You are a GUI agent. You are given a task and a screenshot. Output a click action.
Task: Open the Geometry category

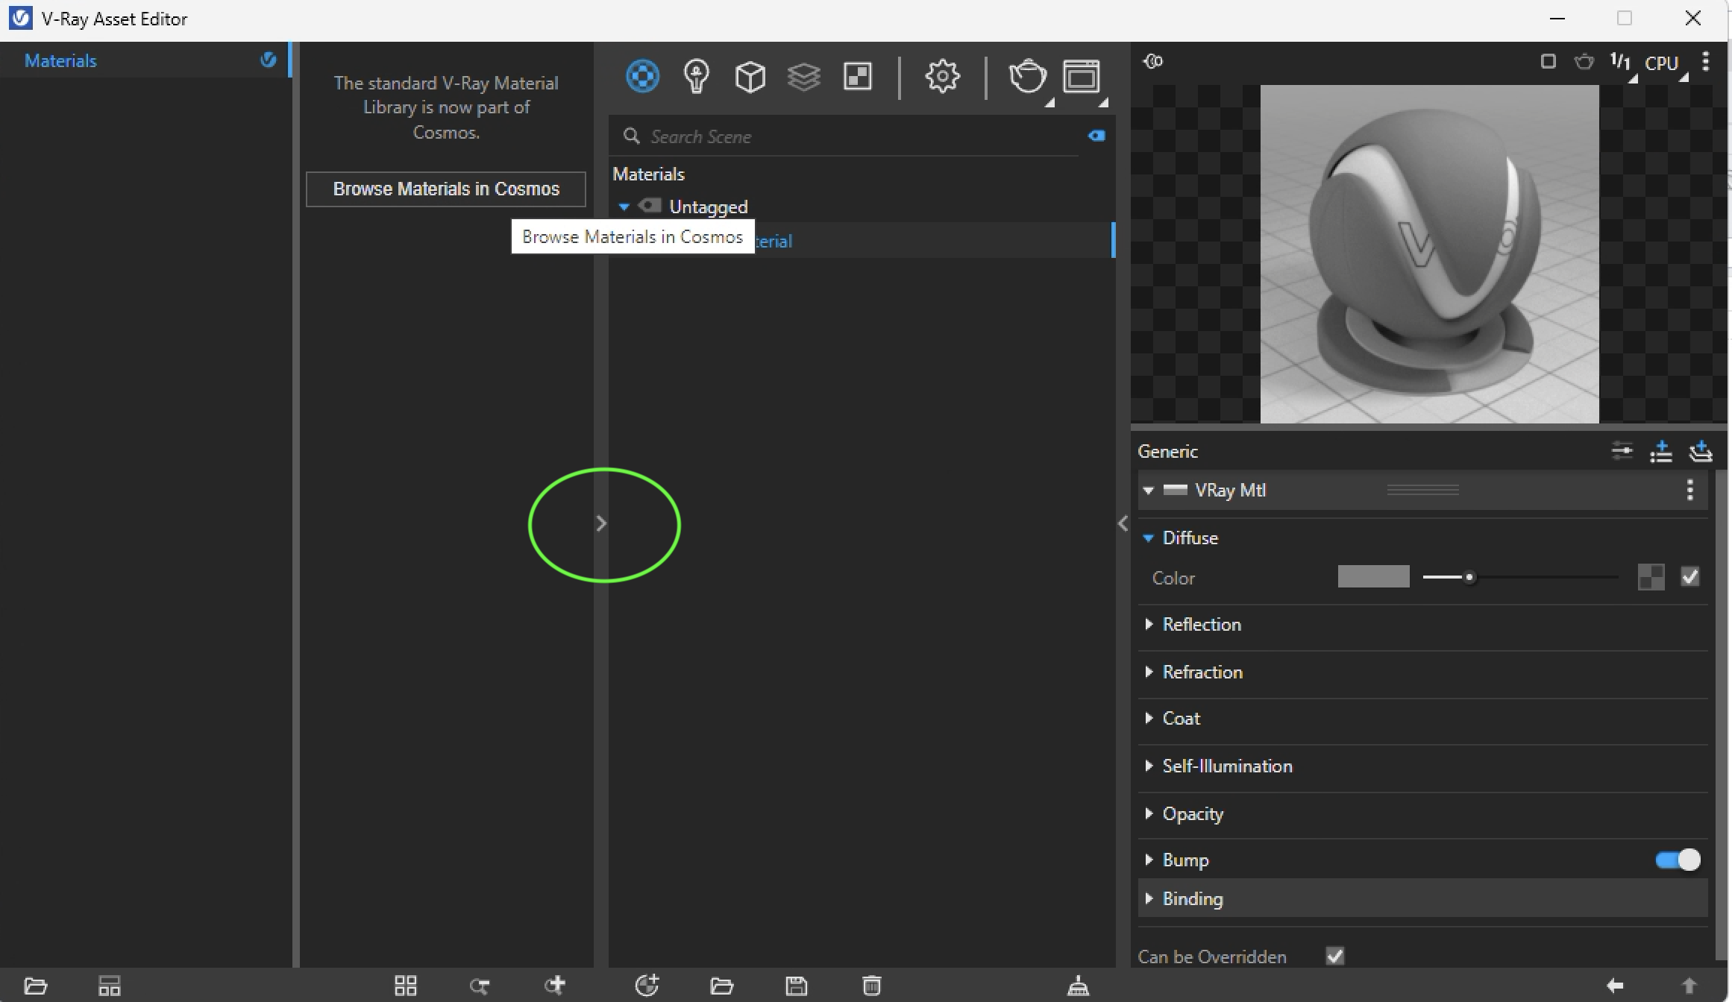tap(750, 77)
